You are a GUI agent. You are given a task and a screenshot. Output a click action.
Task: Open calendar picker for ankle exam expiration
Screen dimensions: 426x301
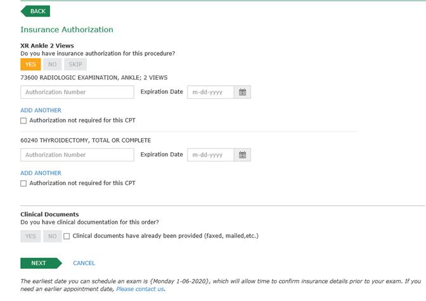click(x=242, y=93)
